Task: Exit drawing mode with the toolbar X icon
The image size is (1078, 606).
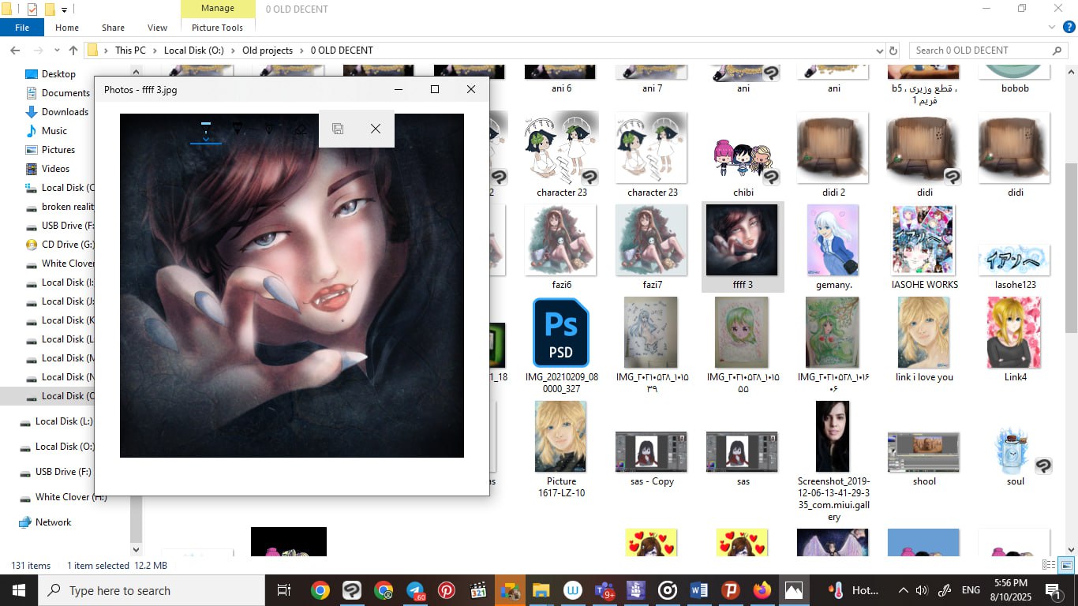Action: click(376, 129)
